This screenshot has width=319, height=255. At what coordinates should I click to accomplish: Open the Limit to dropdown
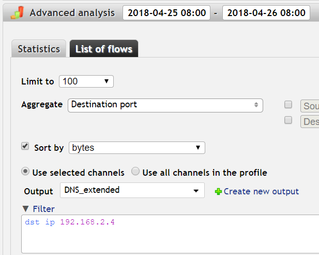point(86,81)
